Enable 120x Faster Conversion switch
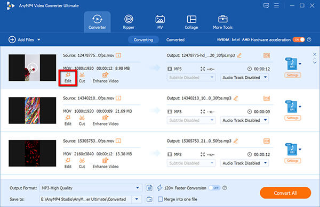Image resolution: width=320 pixels, height=207 pixels. coord(214,188)
